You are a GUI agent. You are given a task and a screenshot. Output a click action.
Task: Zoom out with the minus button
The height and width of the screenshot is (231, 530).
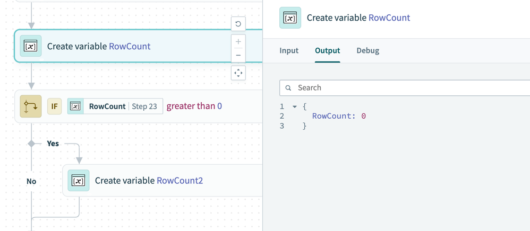coord(238,55)
